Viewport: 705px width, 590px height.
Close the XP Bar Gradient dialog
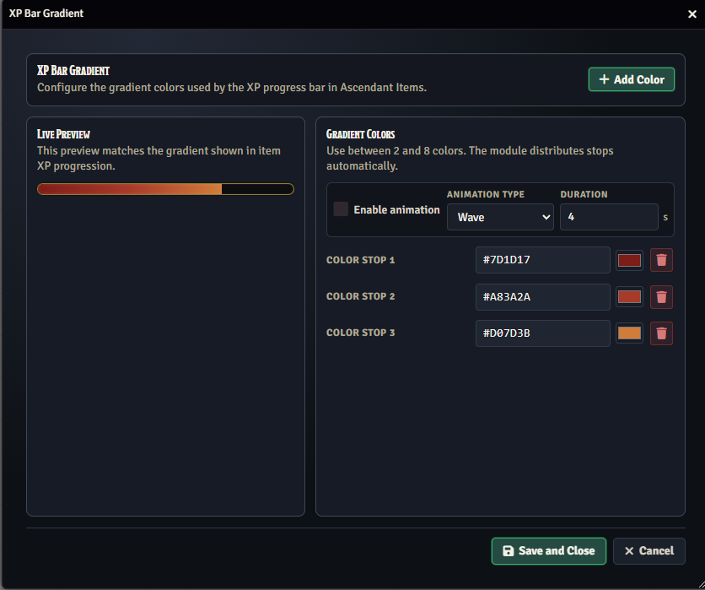[692, 14]
